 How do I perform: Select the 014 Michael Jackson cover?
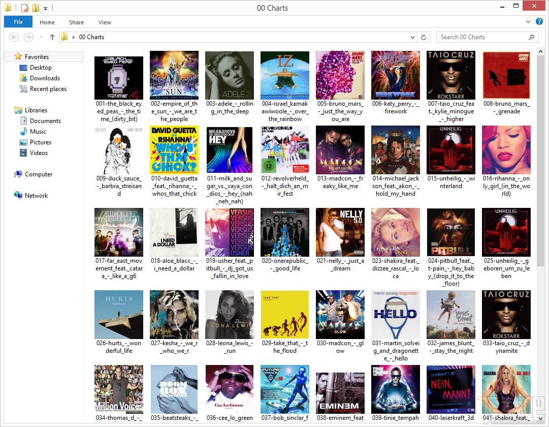[x=396, y=150]
